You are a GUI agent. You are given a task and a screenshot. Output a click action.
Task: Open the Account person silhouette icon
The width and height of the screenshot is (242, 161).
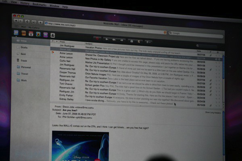tap(52, 35)
